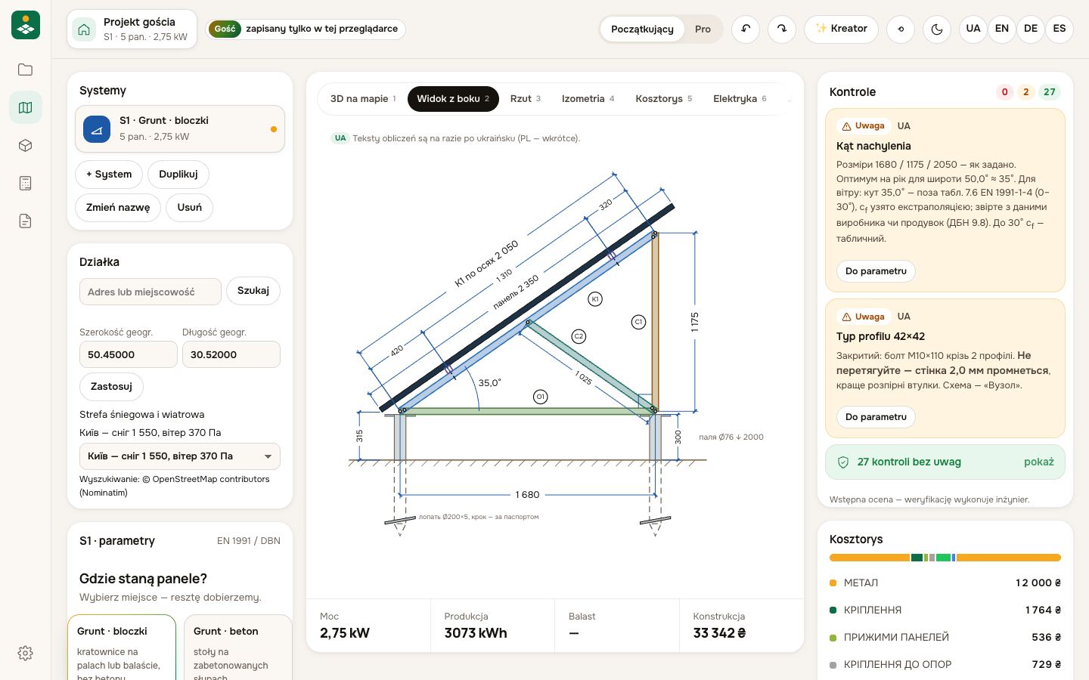Viewport: 1089px width, 680px height.
Task: Click the Kosztorys cost breakdown bar
Action: pos(945,558)
